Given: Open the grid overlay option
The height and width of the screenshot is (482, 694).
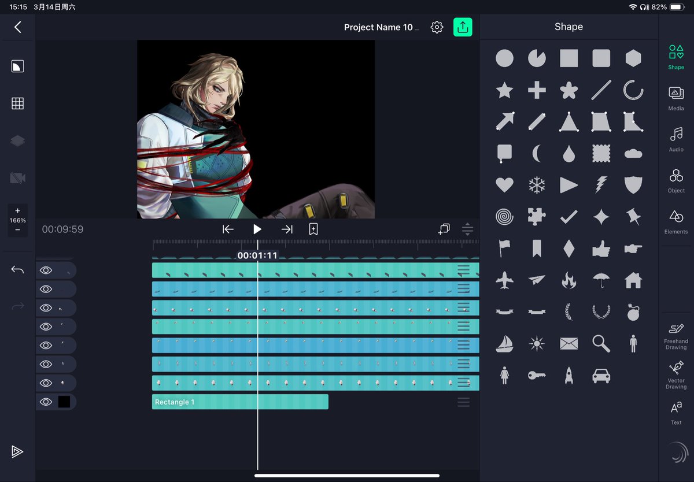Looking at the screenshot, I should pos(18,103).
